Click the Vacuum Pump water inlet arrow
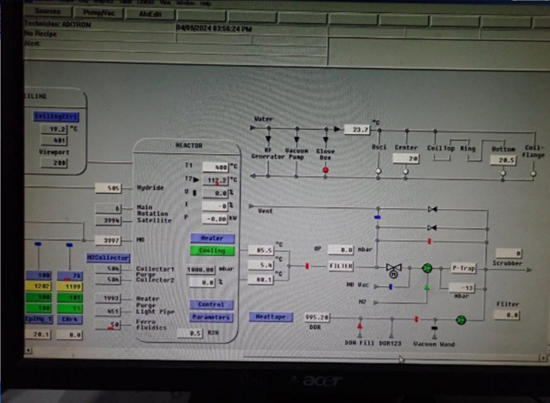 tap(297, 140)
